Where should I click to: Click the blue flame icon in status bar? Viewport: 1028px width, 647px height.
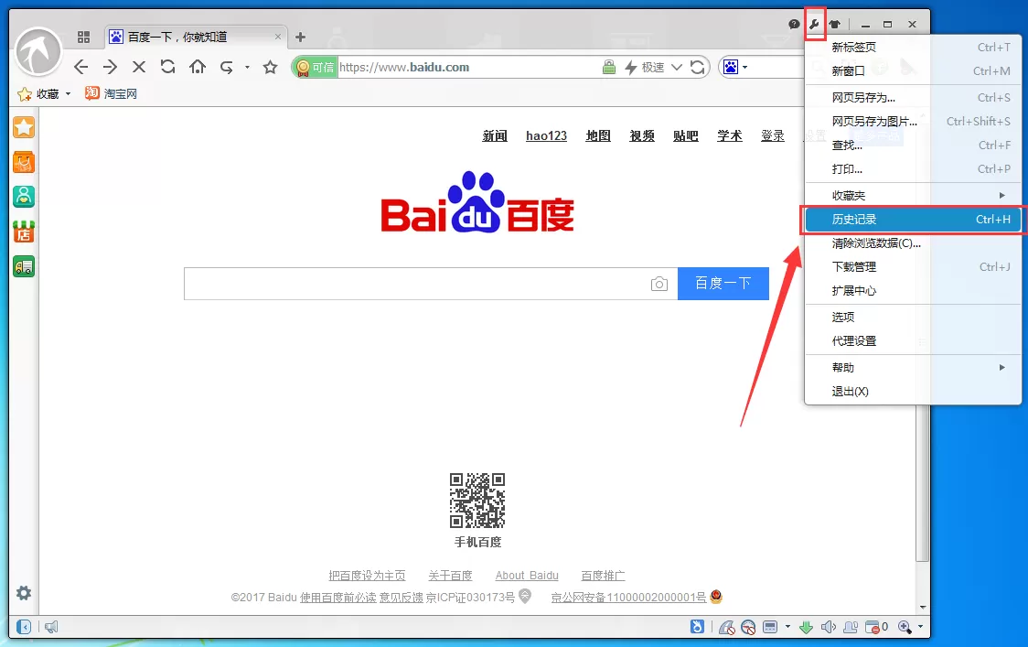[x=697, y=627]
